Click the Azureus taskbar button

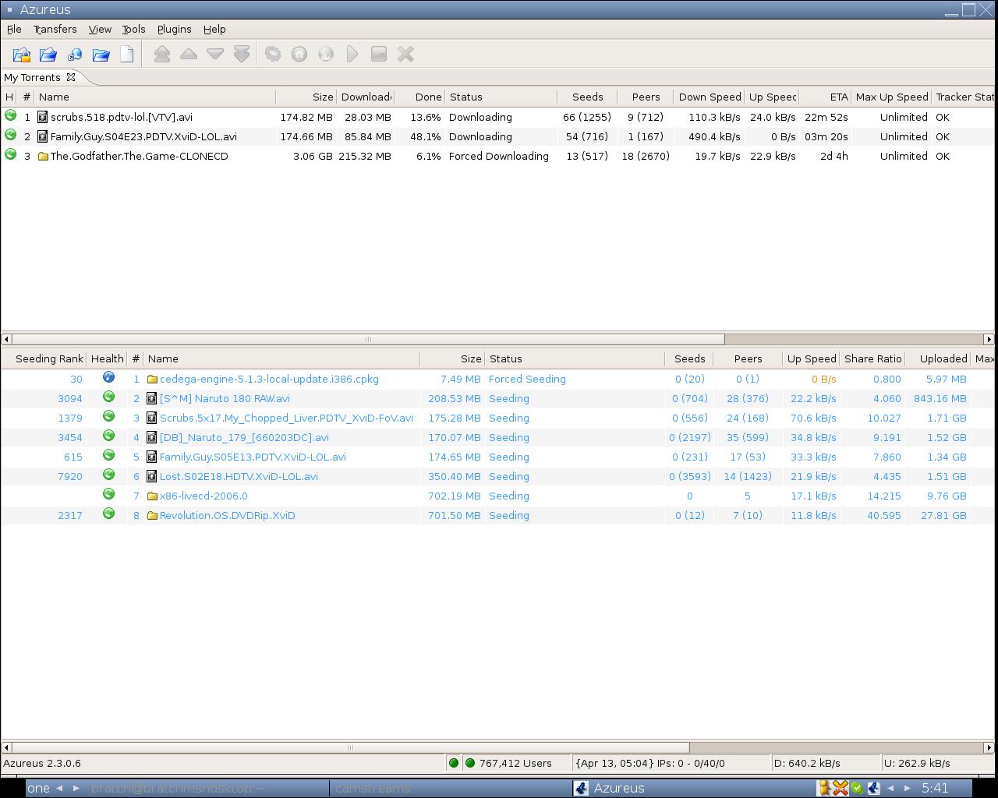(693, 788)
